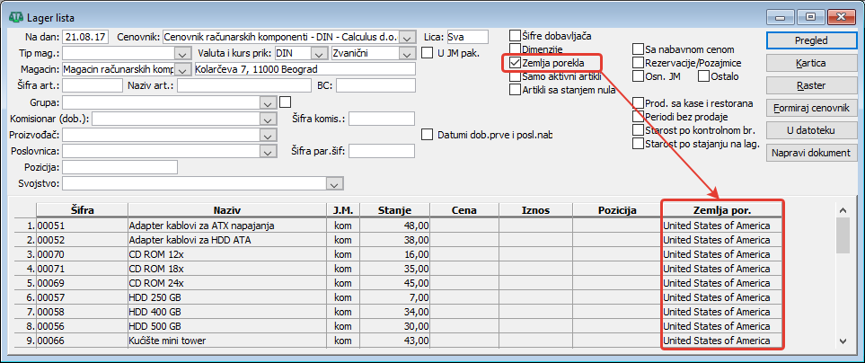
Task: Click the Šifra par.šif field
Action: click(382, 151)
